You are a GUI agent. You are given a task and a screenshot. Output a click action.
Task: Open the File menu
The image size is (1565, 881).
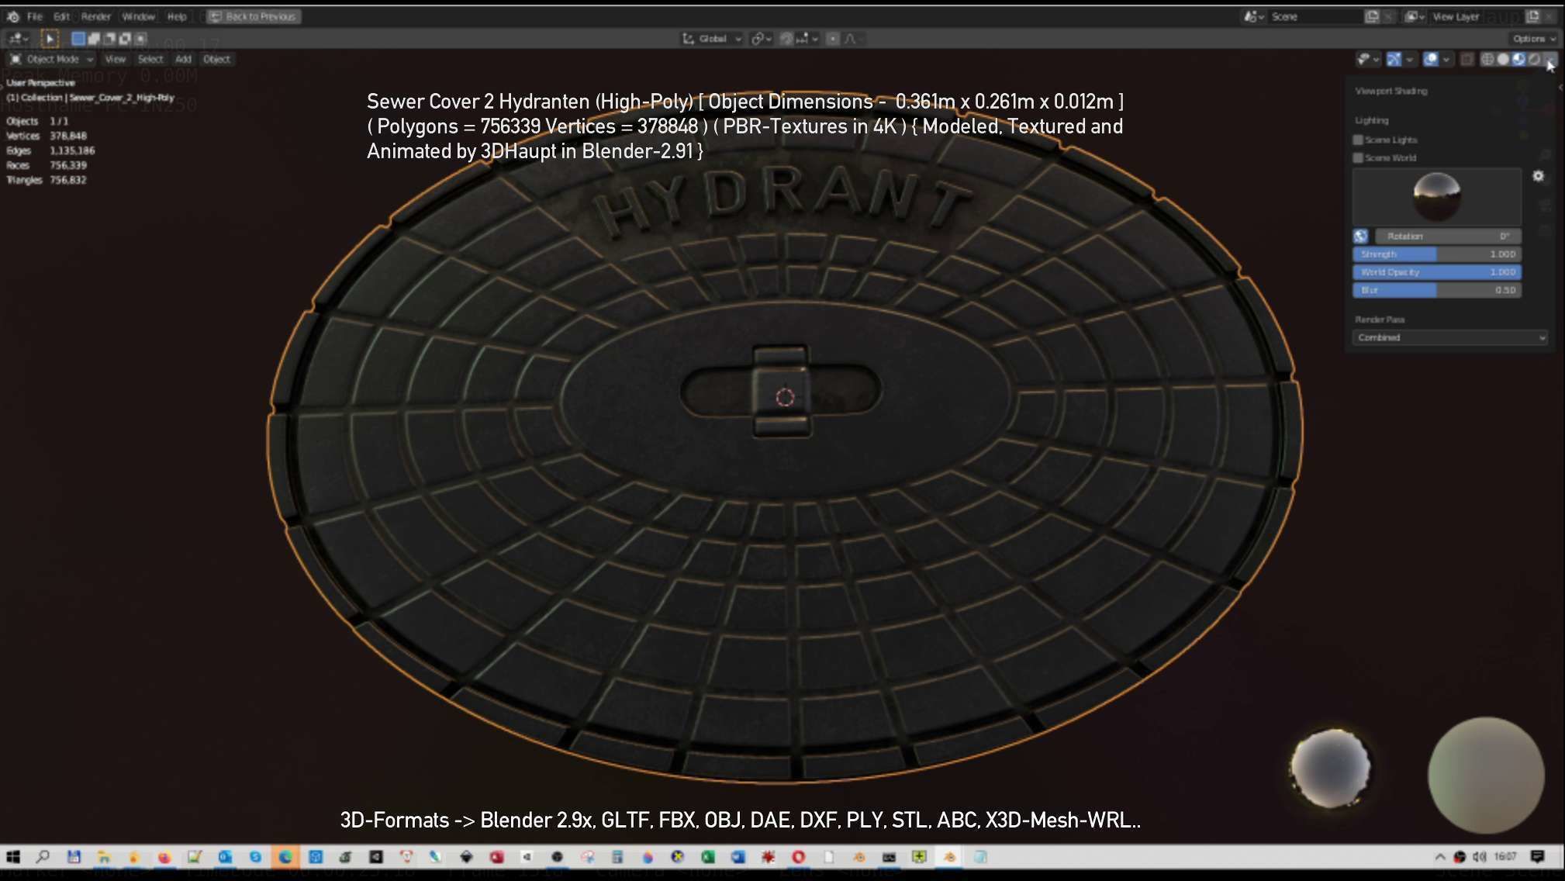pyautogui.click(x=35, y=16)
